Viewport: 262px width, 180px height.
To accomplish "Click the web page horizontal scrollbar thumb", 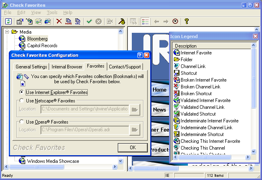I will [156, 168].
